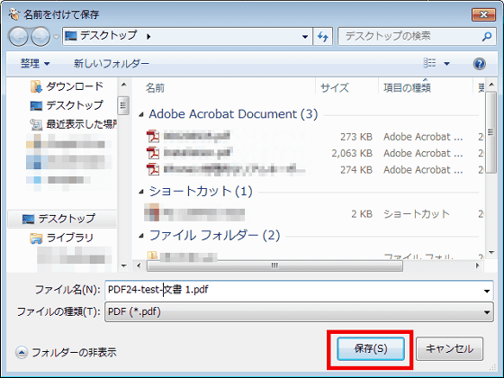This screenshot has width=504, height=378.
Task: Open the recent locations arrow beside Forward
Action: tap(56, 37)
